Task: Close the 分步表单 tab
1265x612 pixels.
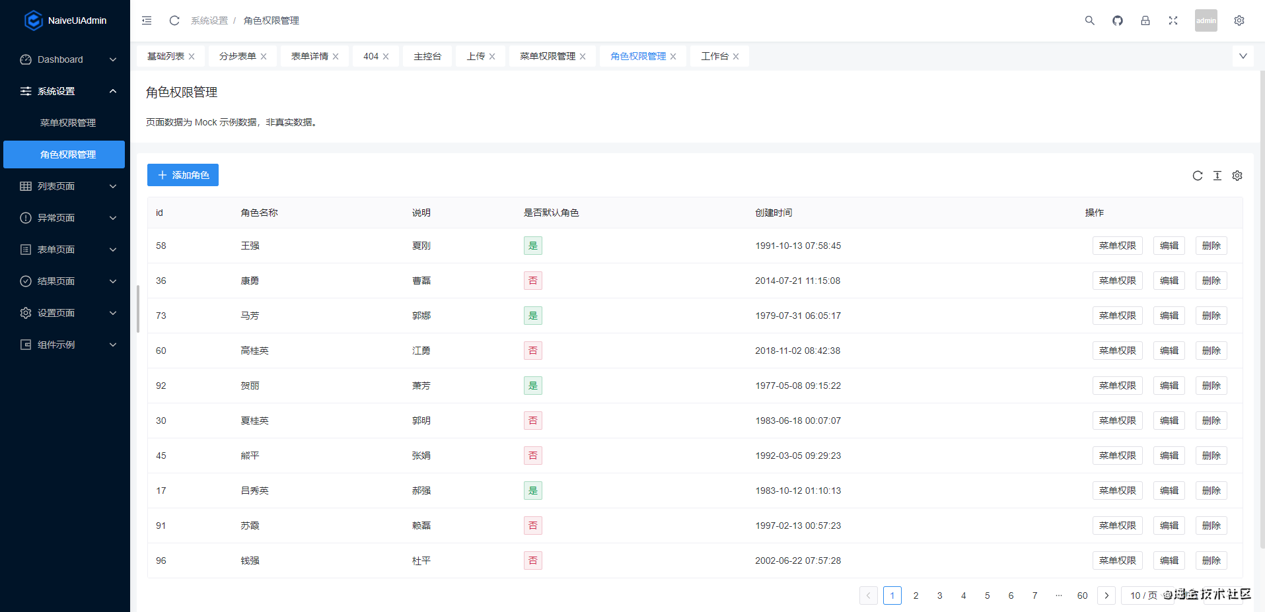Action: point(264,57)
